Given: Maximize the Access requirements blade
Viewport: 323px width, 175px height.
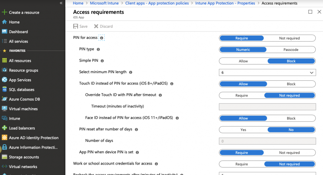Looking at the screenshot, I should pyautogui.click(x=310, y=12).
